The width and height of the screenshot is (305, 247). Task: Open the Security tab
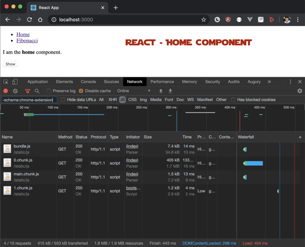click(x=212, y=81)
